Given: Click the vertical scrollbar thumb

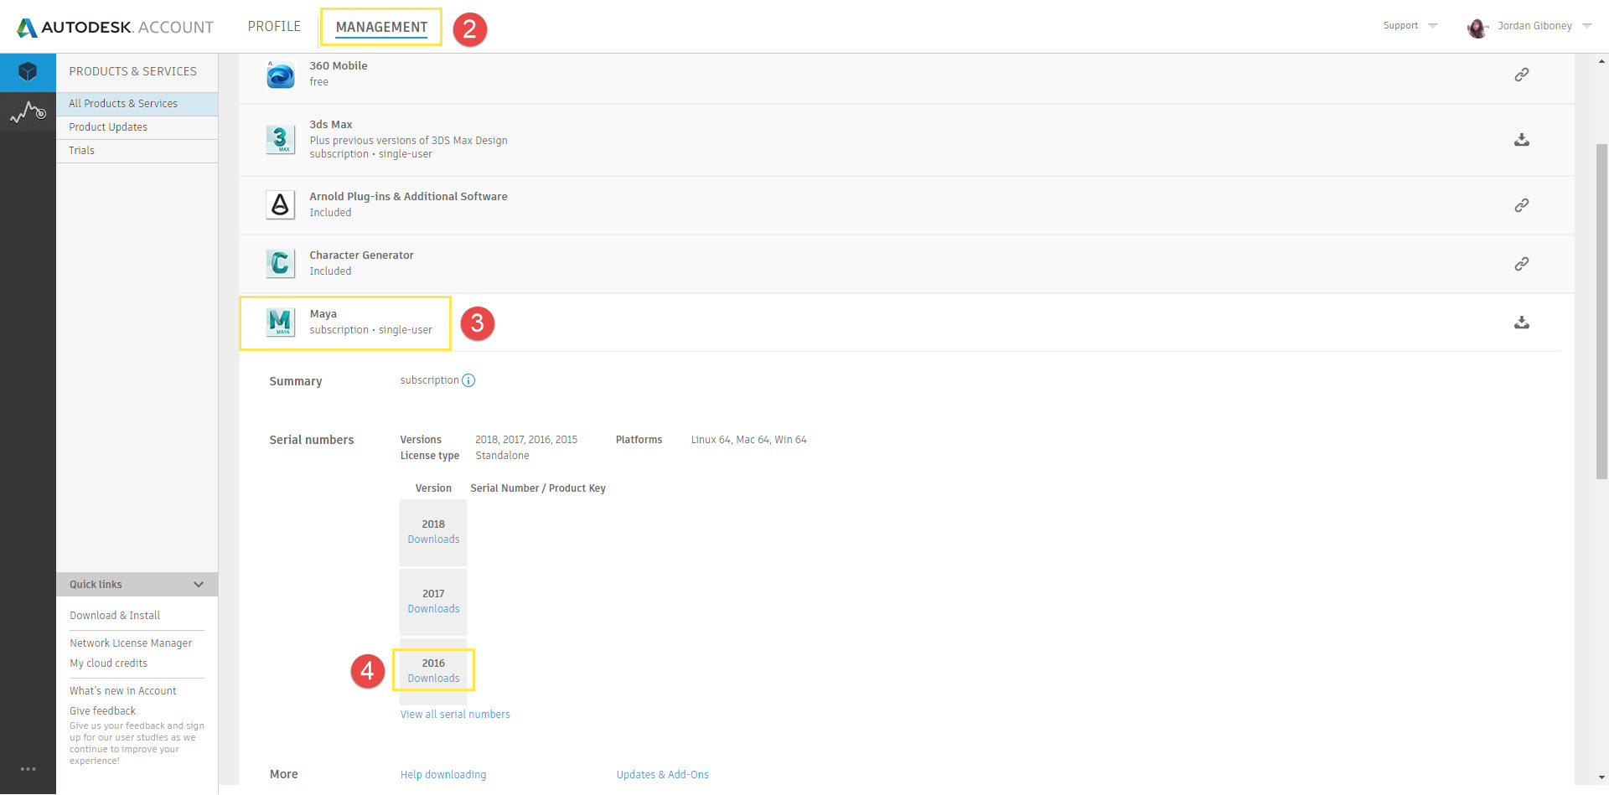Looking at the screenshot, I should 1602,312.
